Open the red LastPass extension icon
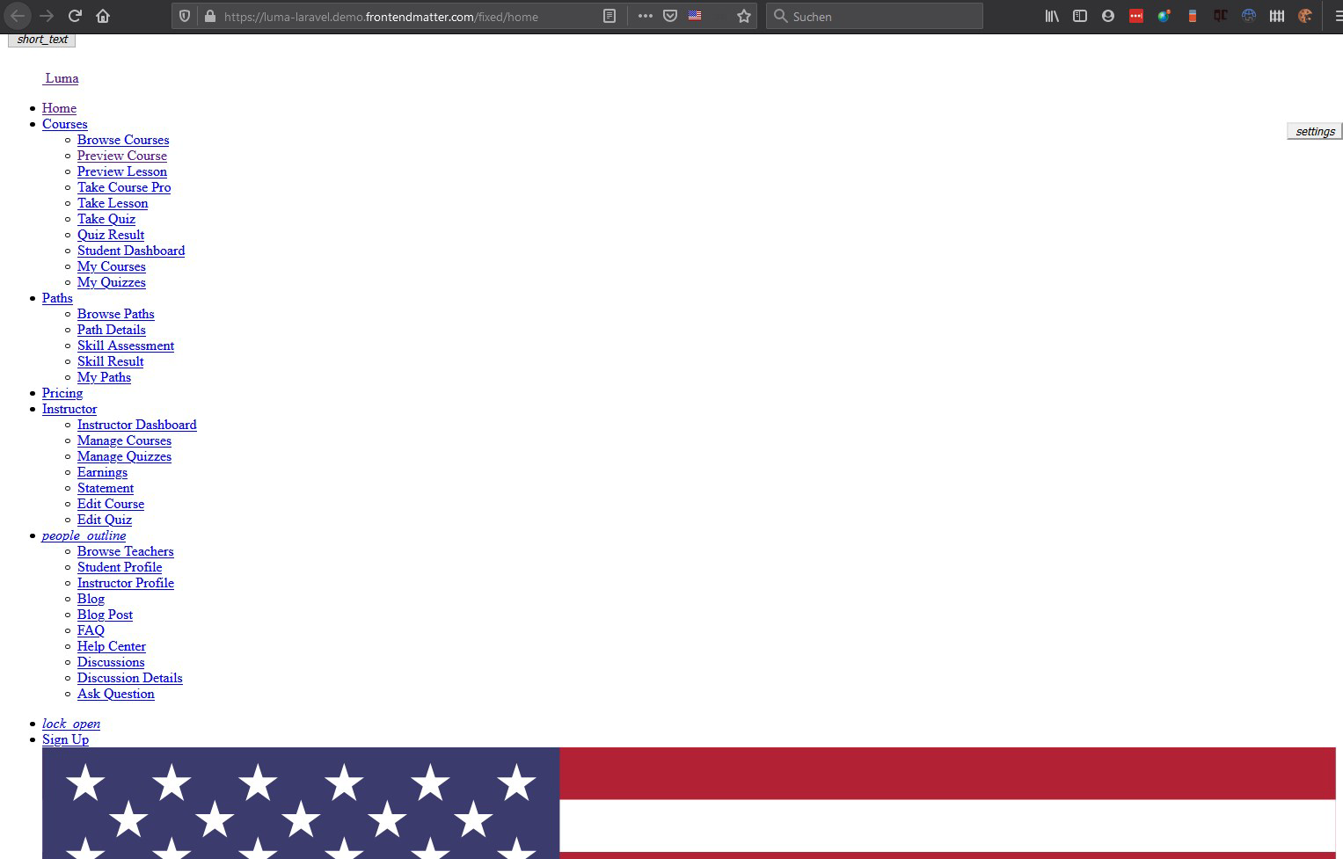The height and width of the screenshot is (859, 1343). click(1136, 16)
